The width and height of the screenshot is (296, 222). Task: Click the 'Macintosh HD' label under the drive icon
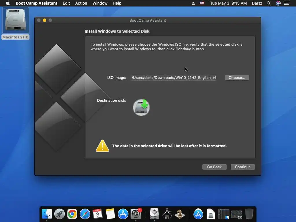[16, 37]
